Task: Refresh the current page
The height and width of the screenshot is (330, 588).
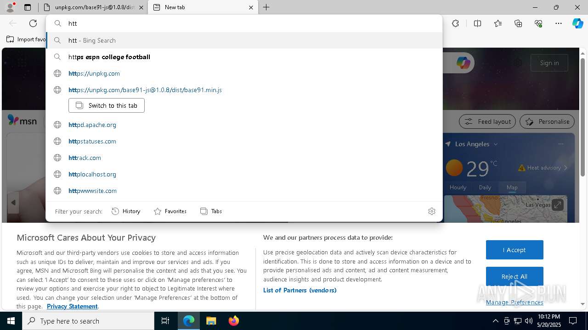Action: (x=33, y=23)
